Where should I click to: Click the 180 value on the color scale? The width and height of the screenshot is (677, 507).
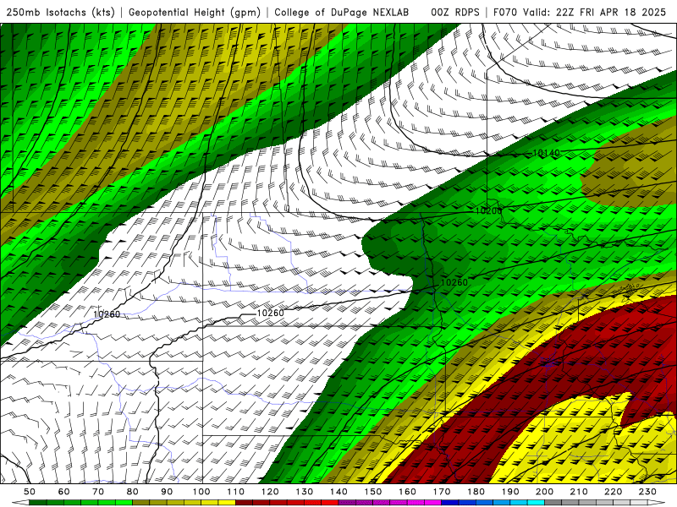pyautogui.click(x=476, y=492)
